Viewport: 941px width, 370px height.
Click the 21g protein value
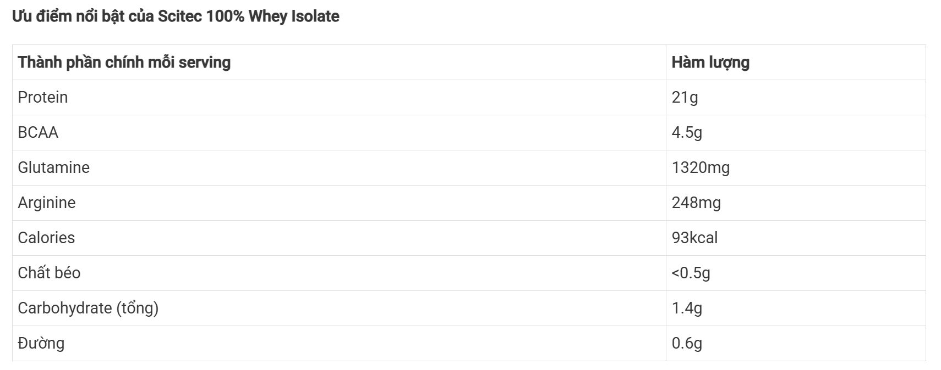(x=685, y=97)
